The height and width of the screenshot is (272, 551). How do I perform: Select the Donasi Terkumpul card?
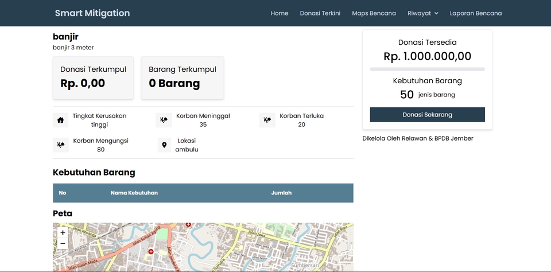tap(93, 77)
